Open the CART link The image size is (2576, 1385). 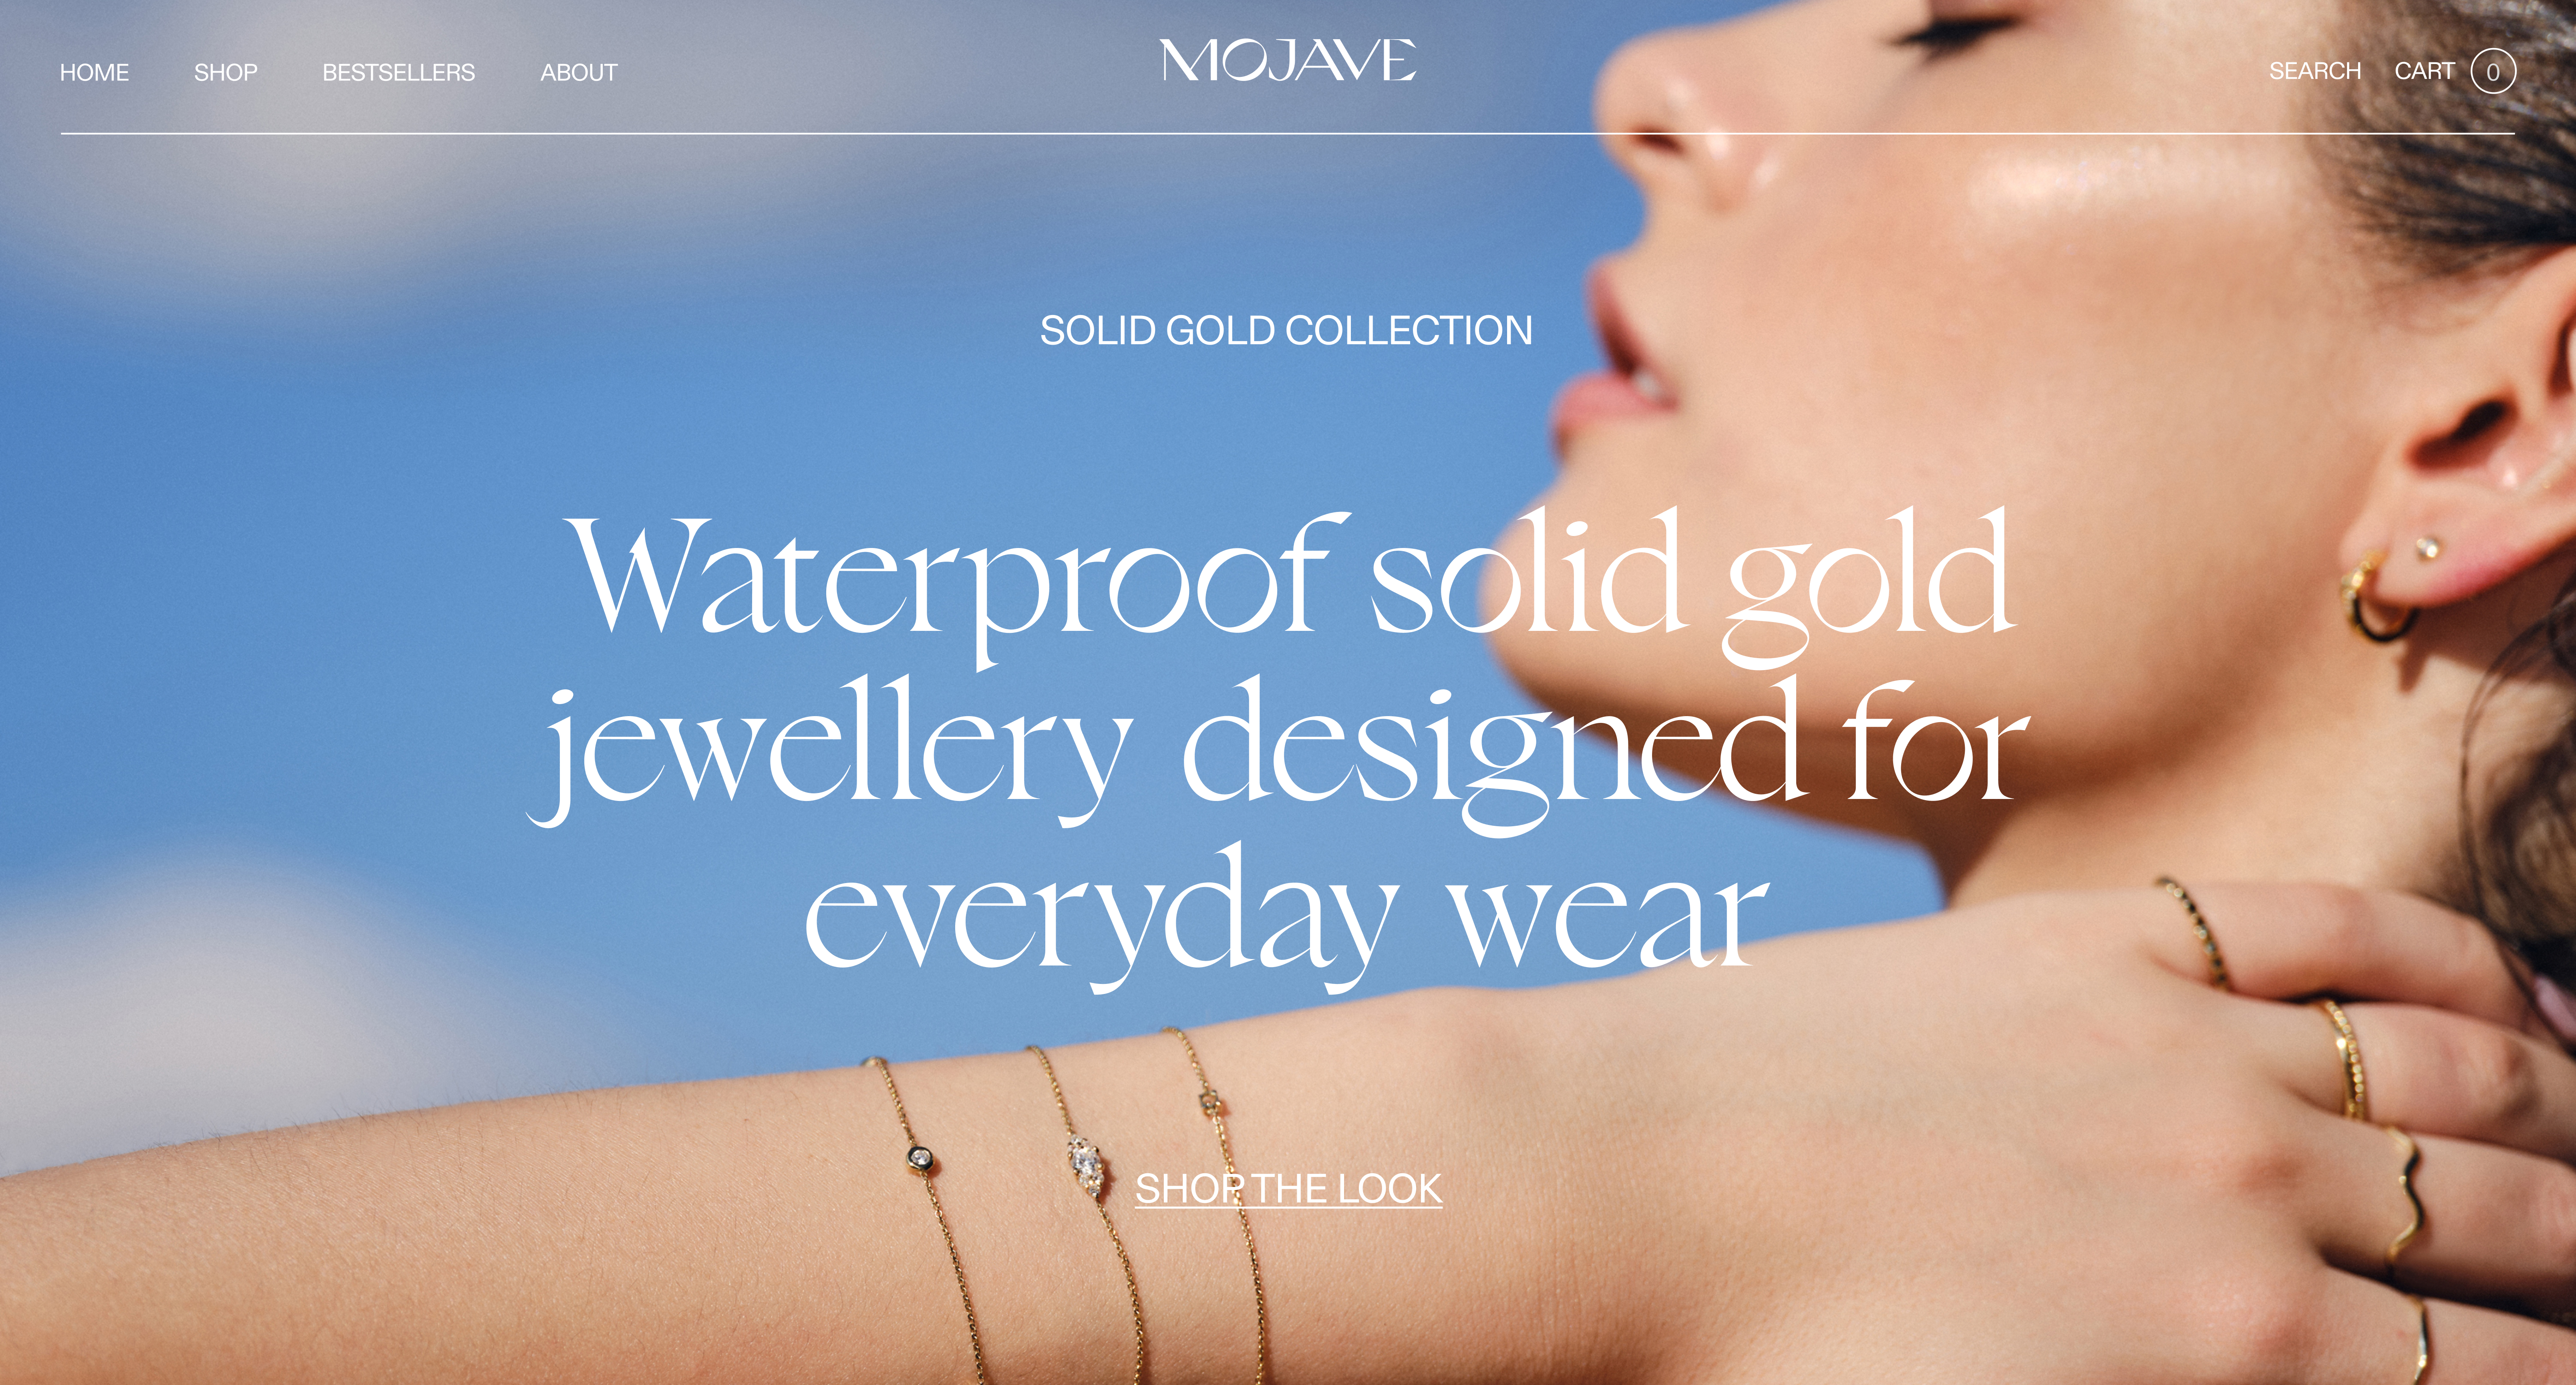click(x=2424, y=71)
